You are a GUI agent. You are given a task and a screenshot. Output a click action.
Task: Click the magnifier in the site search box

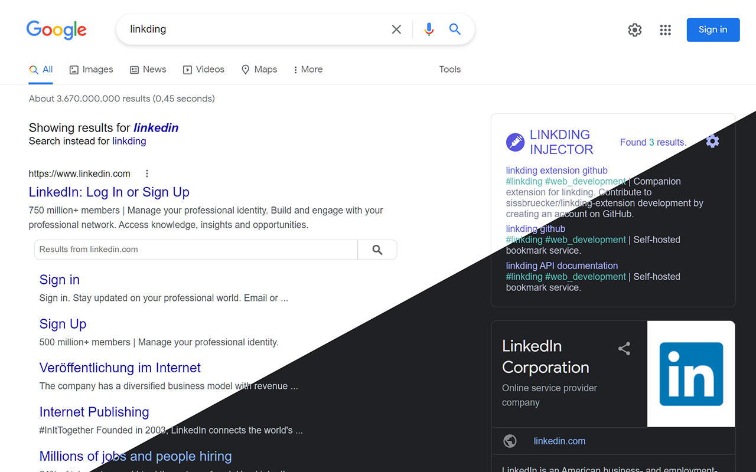pyautogui.click(x=377, y=250)
